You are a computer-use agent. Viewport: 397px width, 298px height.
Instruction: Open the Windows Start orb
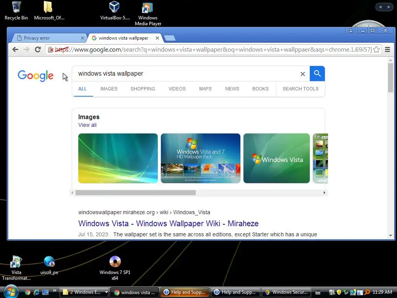(11, 291)
